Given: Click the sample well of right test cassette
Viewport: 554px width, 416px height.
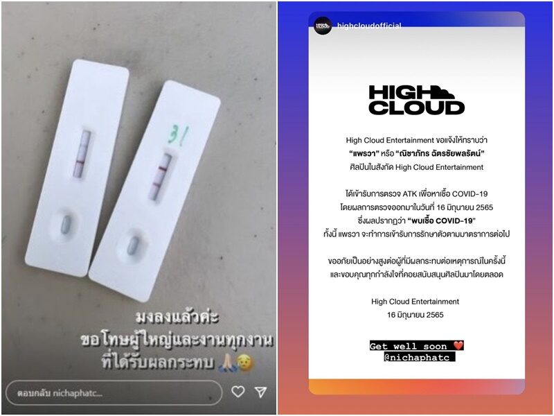Looking at the screenshot, I should coord(133,245).
